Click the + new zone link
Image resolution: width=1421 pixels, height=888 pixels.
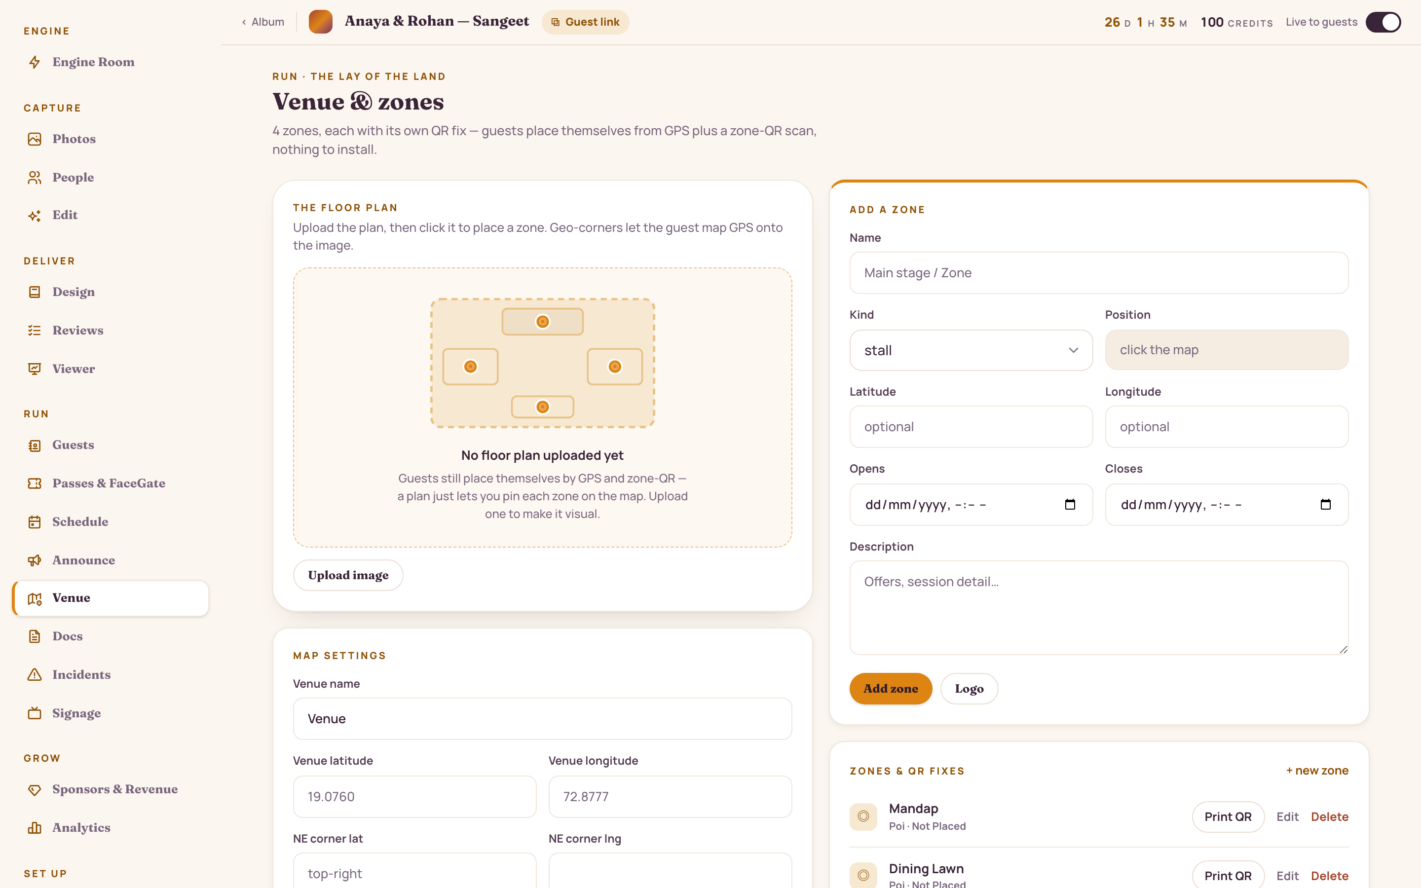pyautogui.click(x=1317, y=771)
